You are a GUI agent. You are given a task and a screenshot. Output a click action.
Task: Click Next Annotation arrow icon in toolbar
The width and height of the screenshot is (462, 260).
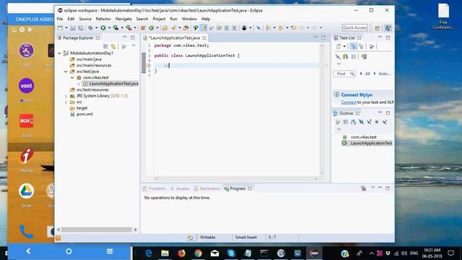pyautogui.click(x=268, y=27)
